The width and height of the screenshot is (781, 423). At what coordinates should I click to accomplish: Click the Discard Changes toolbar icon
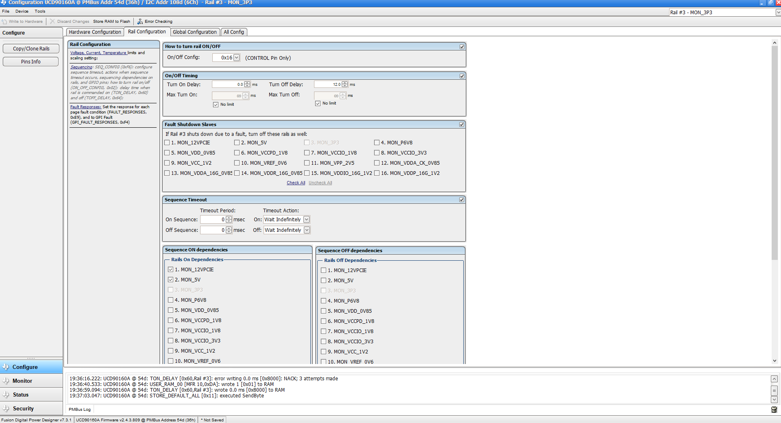(52, 22)
